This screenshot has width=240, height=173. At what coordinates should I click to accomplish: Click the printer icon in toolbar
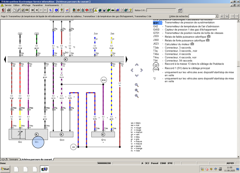9,10
